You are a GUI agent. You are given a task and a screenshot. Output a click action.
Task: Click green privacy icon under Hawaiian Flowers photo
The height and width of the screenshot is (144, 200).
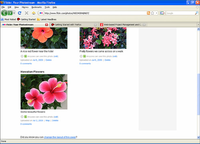click(x=26, y=117)
